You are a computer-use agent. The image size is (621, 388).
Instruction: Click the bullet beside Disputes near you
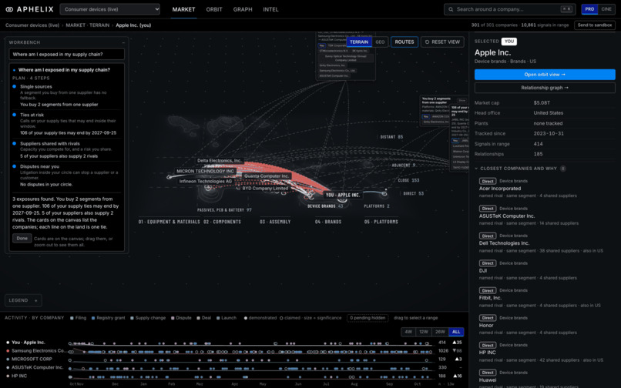(15, 166)
